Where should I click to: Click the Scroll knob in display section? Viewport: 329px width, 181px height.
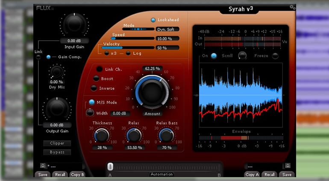pos(242,56)
